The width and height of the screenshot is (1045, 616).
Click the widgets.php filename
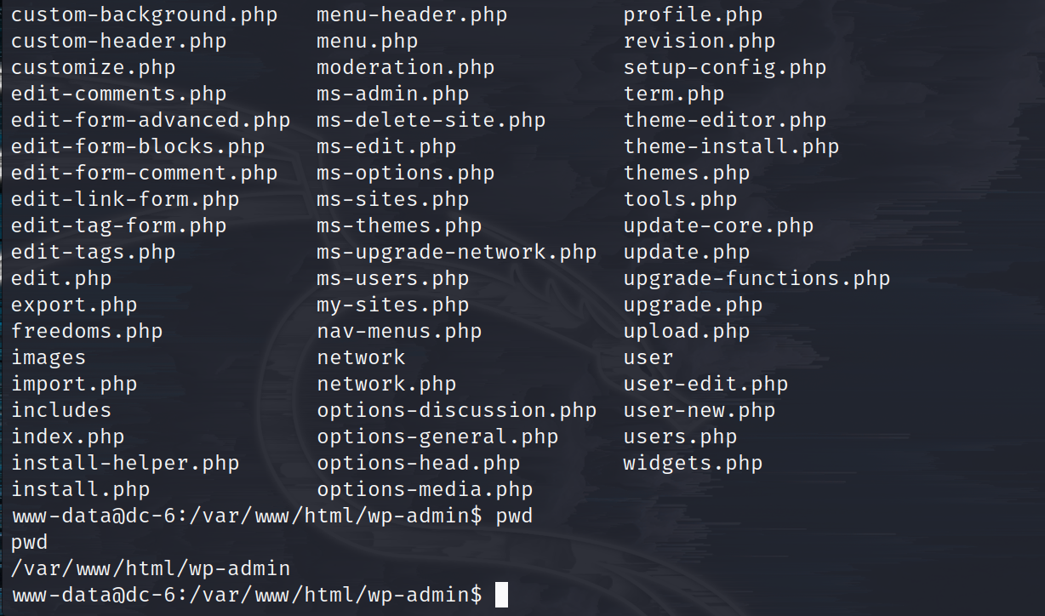coord(693,464)
